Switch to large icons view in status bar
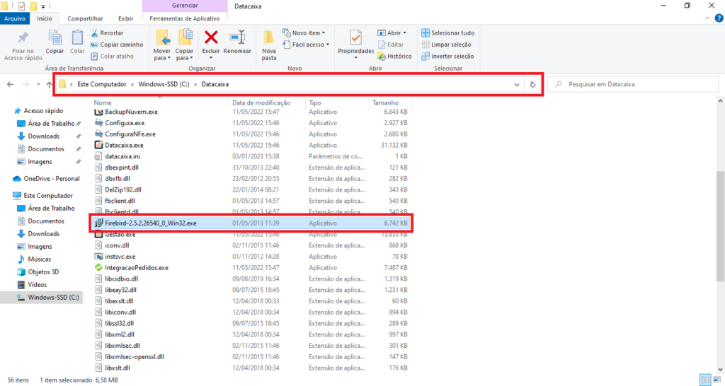Image resolution: width=725 pixels, height=386 pixels. click(717, 380)
